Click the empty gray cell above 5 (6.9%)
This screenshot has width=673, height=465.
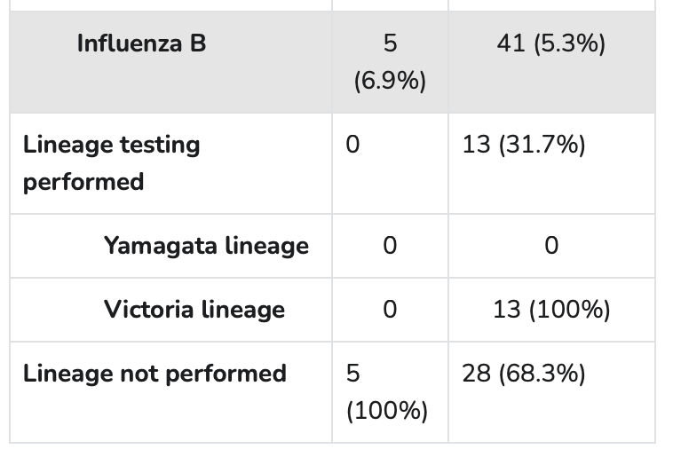(x=390, y=4)
